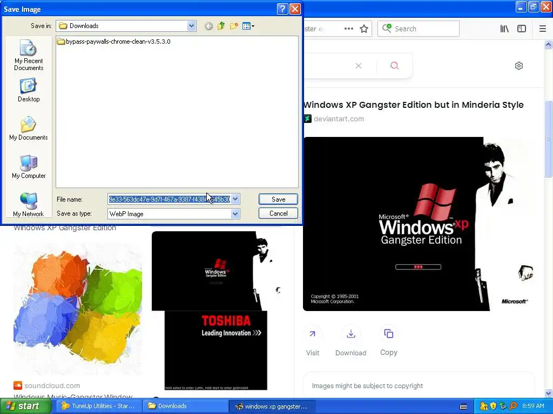Open My Recent Documents in Save dialog
The width and height of the screenshot is (553, 414).
pos(29,55)
